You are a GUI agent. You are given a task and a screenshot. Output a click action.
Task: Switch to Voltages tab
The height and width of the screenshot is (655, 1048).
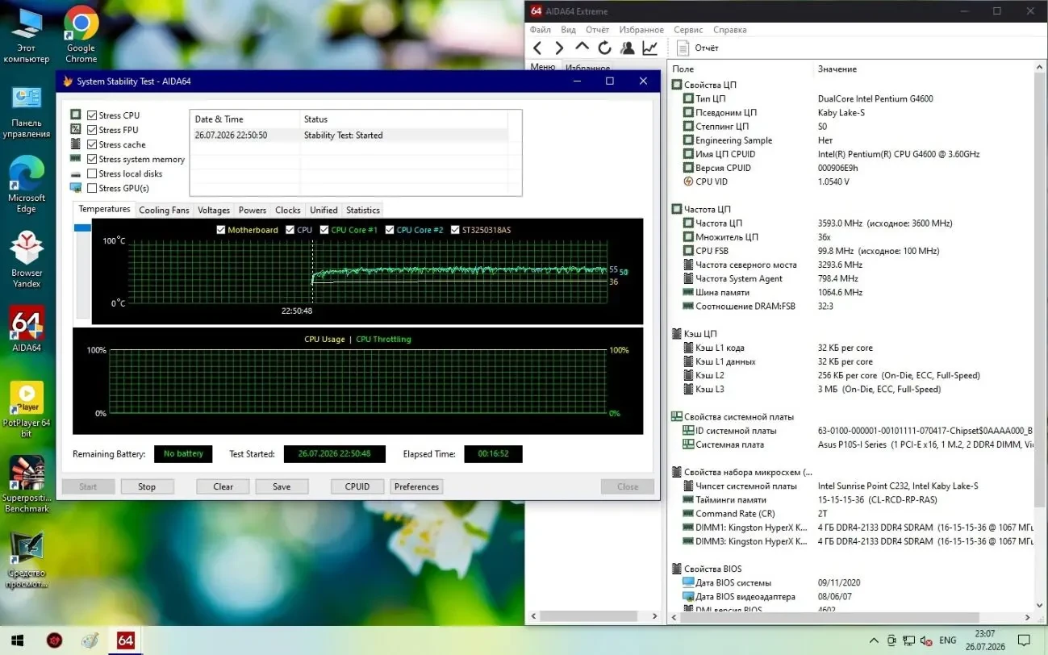pos(214,210)
